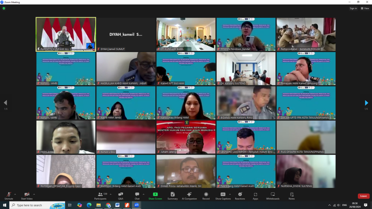Open the View menu at top right
The height and width of the screenshot is (209, 372).
point(365,8)
